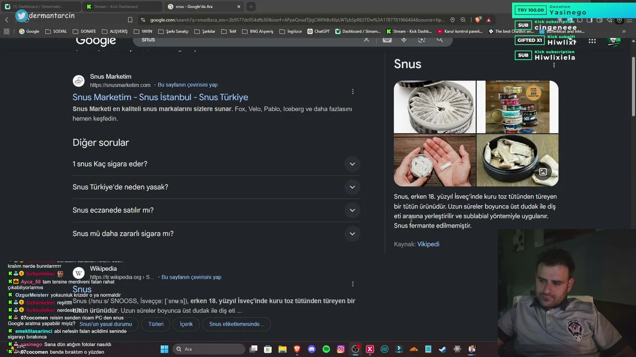This screenshot has width=636, height=357.
Task: Open the İngilizce bookmarks folder
Action: 291,31
